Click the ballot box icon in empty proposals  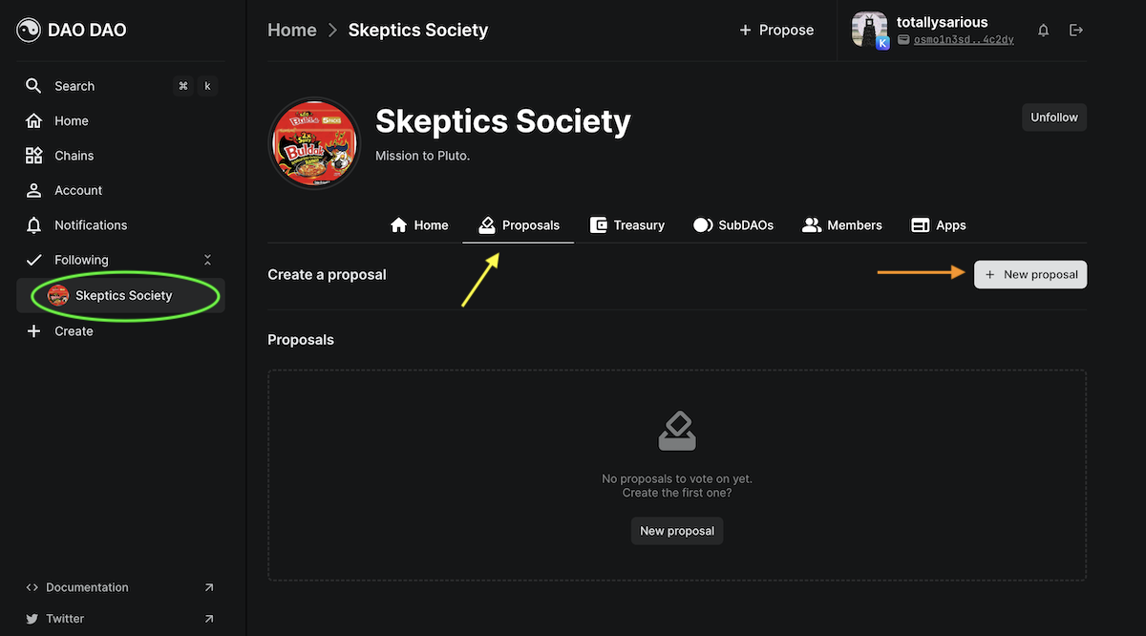(x=677, y=431)
